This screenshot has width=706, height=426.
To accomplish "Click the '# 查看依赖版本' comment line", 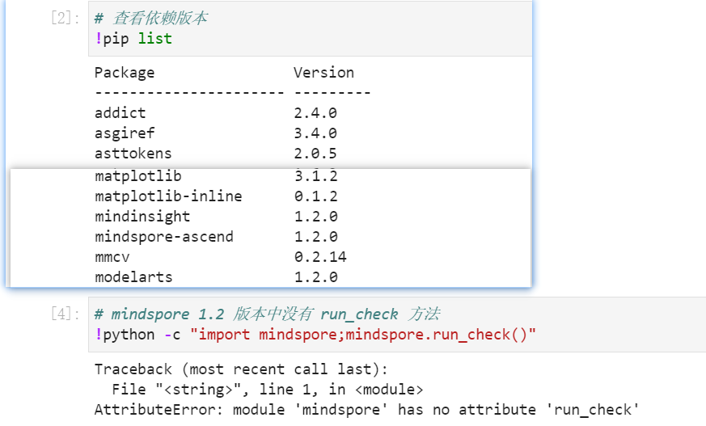I will (150, 18).
